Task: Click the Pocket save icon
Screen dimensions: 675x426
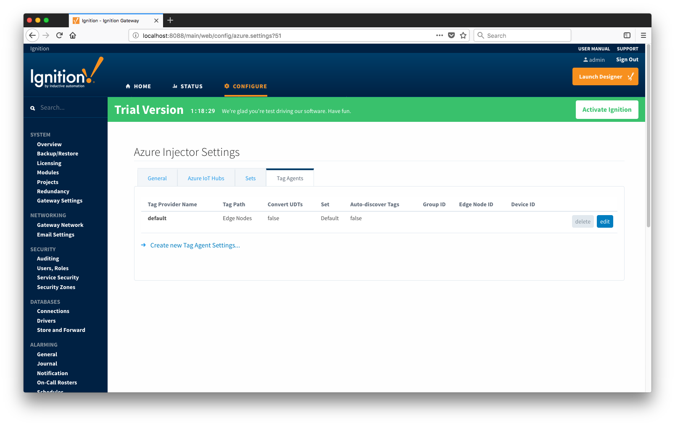Action: pos(451,35)
